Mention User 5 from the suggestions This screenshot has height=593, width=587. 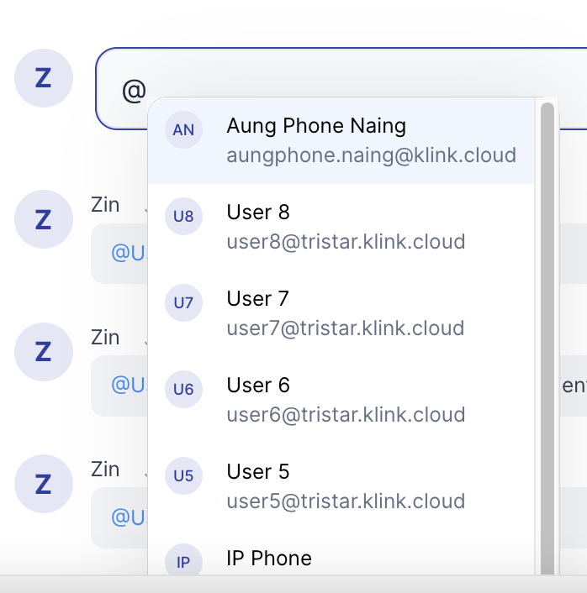[258, 472]
